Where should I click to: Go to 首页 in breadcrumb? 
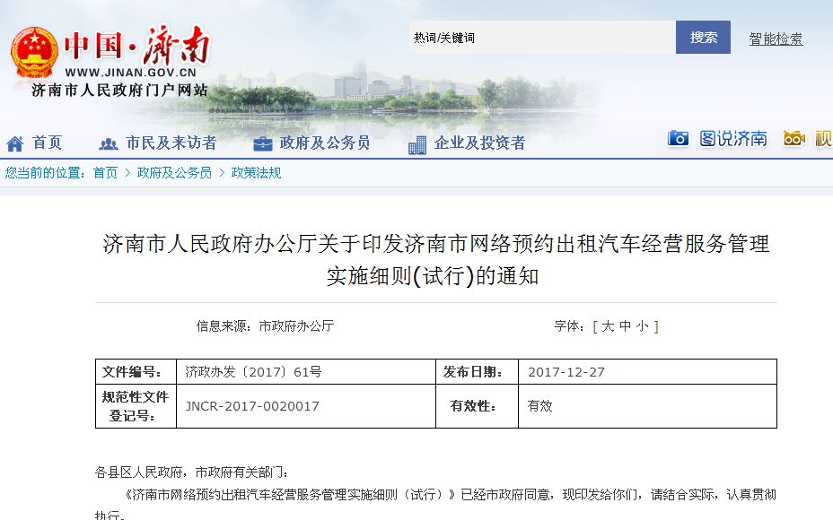[105, 173]
